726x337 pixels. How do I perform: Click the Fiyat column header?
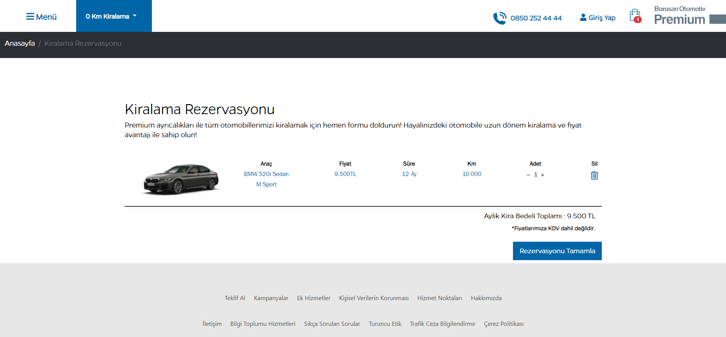(345, 164)
